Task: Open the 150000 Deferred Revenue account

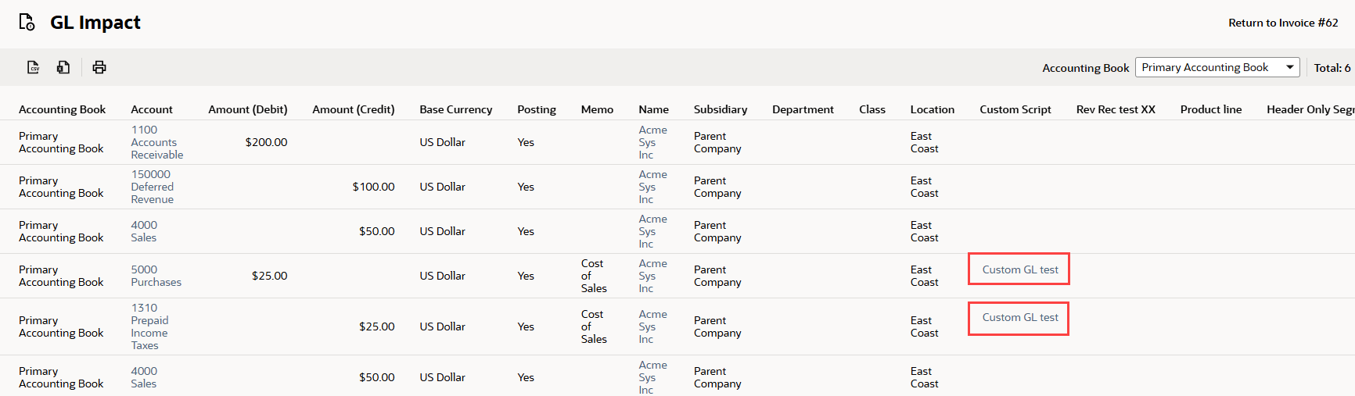Action: pos(152,187)
